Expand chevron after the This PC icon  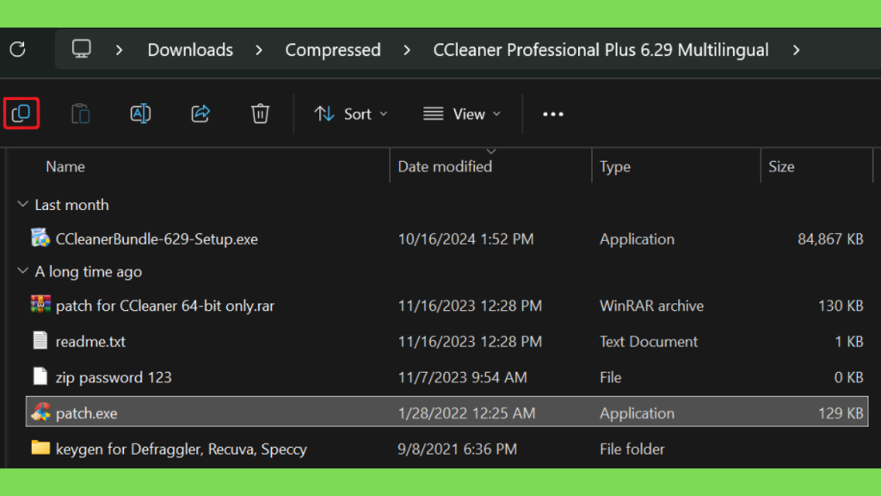click(119, 50)
